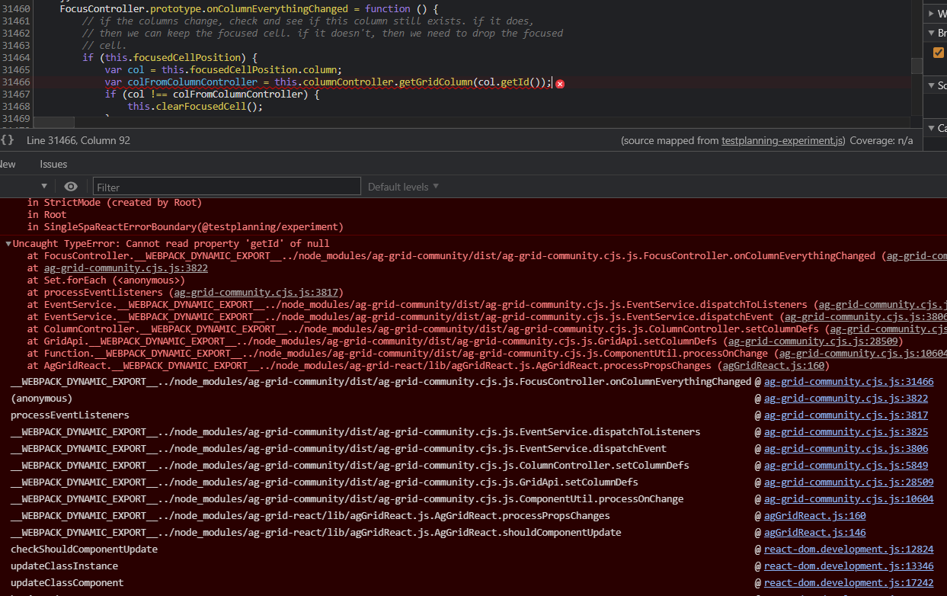Click the pretty-print {} icon
Viewport: 947px width, 596px height.
point(8,140)
